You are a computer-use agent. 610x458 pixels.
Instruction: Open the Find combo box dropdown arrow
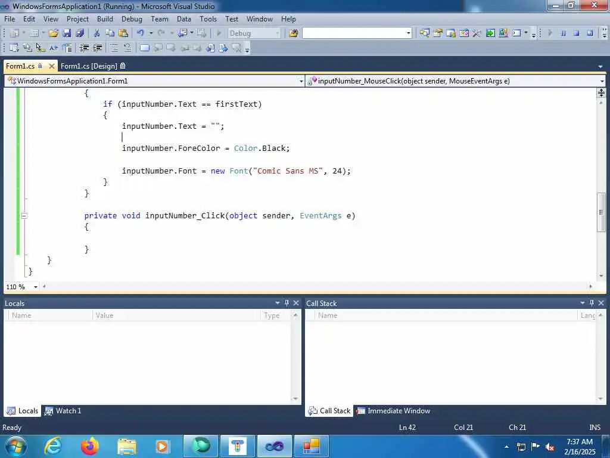click(409, 33)
